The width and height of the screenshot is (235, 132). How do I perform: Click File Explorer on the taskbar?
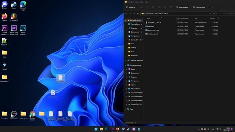click(x=101, y=129)
